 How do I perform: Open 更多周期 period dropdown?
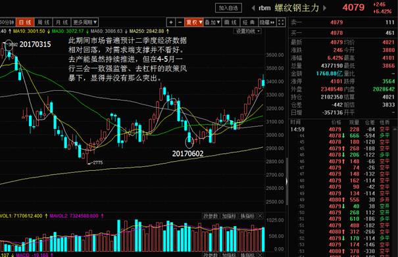(85, 22)
